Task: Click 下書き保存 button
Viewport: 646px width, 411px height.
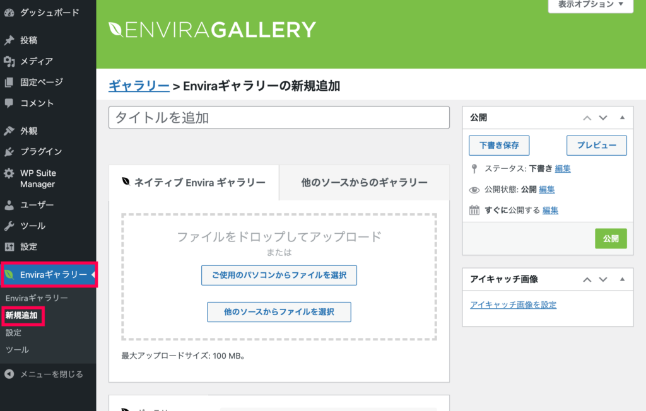Action: [x=499, y=146]
